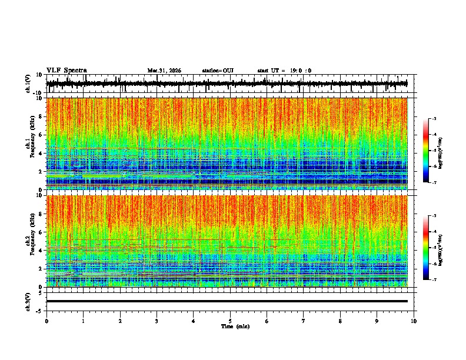Click the ch.2 spectrogram 4 kHz tick label

tap(41, 251)
